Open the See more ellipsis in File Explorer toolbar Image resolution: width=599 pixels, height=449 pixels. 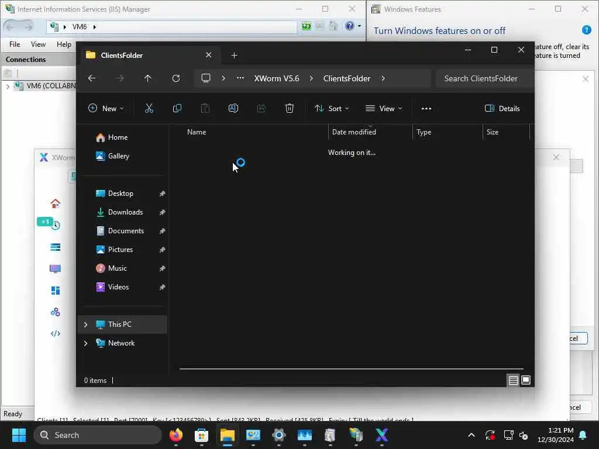(426, 108)
